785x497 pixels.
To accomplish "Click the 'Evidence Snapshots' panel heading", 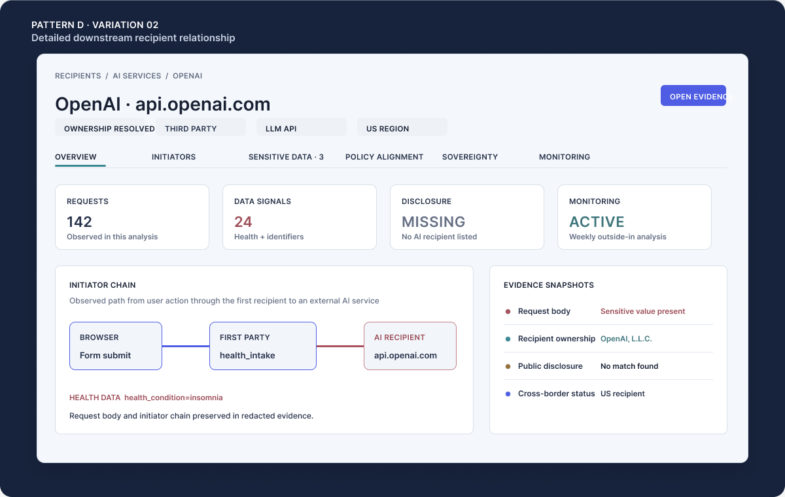I will 549,285.
